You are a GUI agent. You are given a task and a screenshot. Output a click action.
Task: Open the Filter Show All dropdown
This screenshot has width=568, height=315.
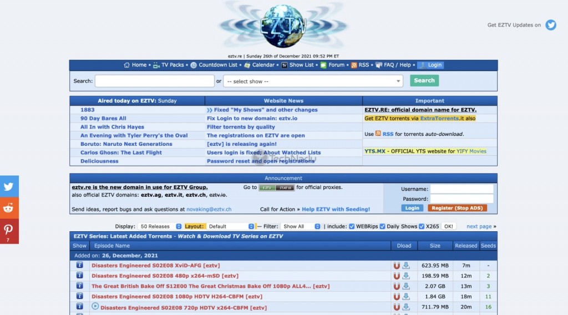(301, 226)
